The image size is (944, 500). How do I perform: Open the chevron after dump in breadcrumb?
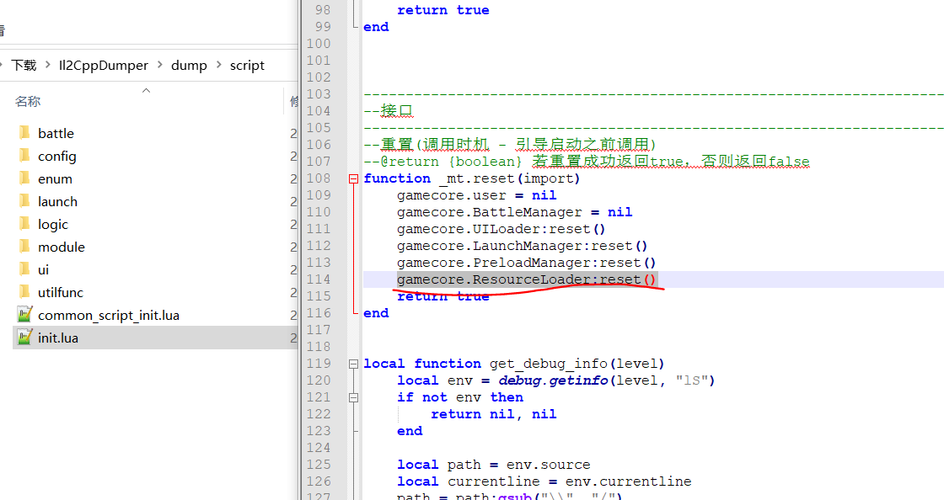coord(218,66)
